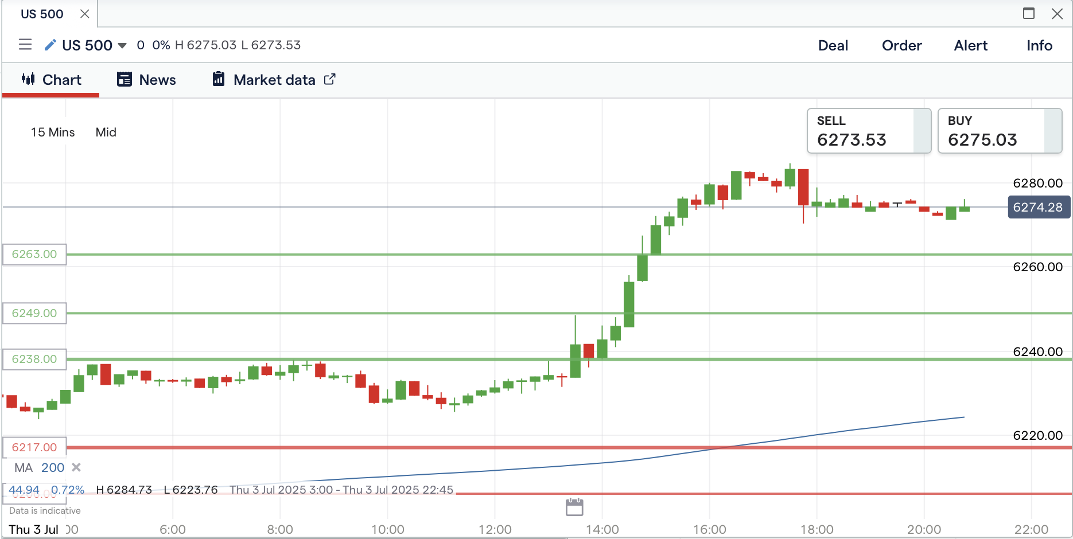
Task: Click the 6274.28 current price marker
Action: [1038, 207]
